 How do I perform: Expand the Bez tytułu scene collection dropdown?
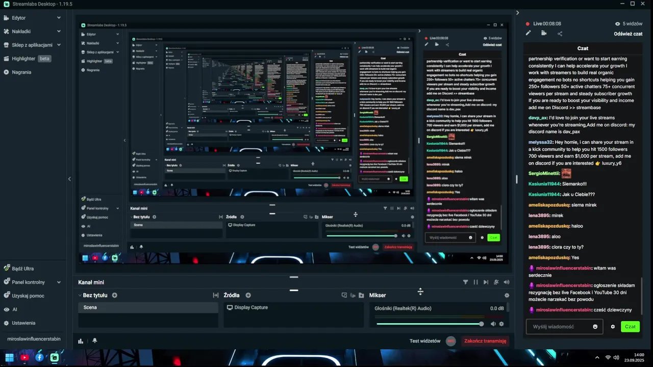click(80, 295)
